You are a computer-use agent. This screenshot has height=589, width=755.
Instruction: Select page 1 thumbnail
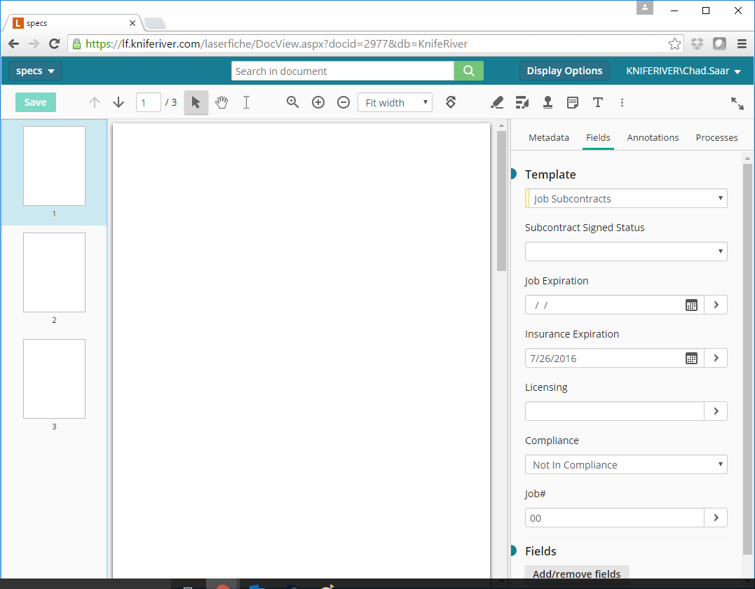(x=55, y=166)
